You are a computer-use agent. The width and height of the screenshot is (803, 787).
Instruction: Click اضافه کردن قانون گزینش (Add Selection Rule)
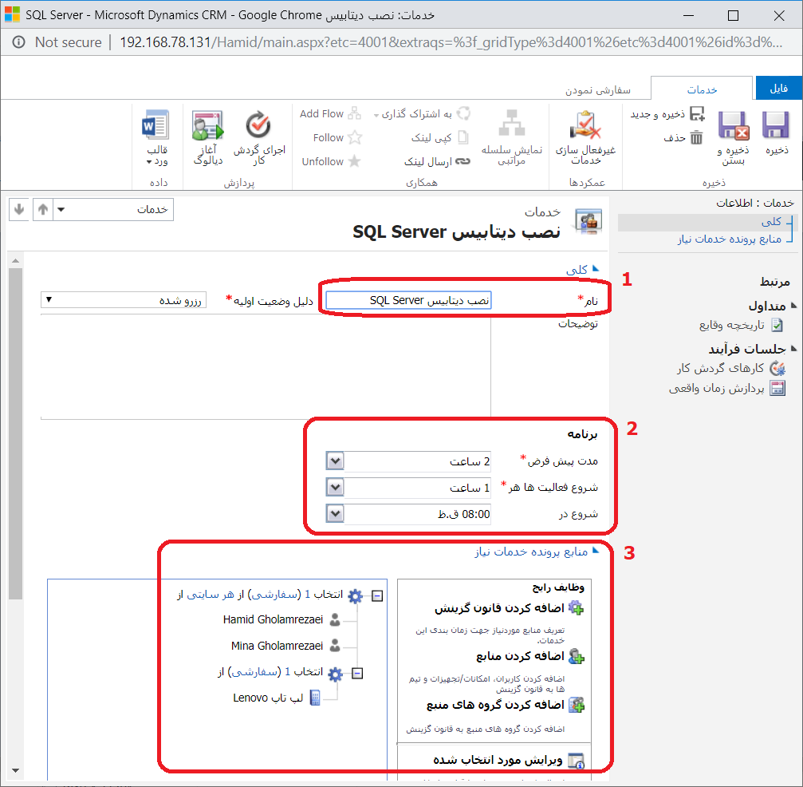(x=510, y=608)
